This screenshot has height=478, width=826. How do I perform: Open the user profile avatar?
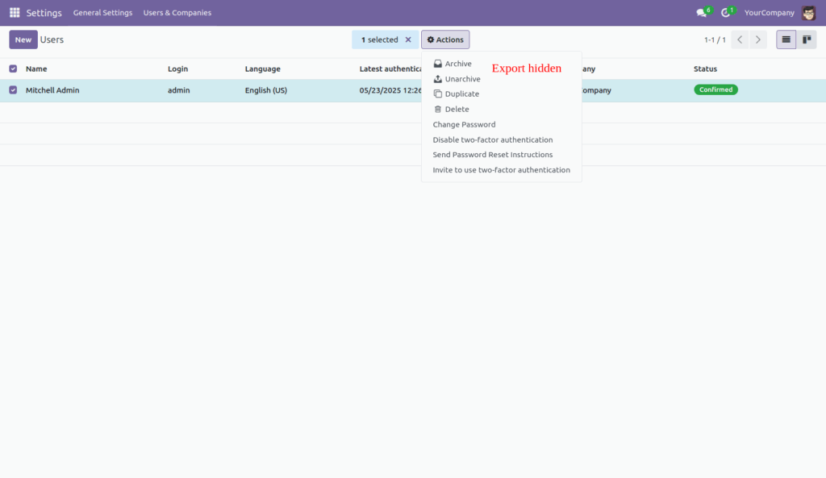(x=809, y=12)
